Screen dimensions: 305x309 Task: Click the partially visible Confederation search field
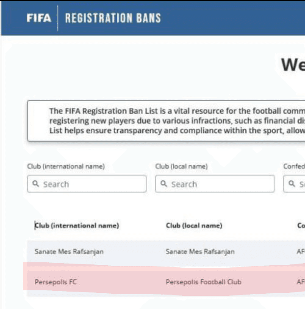294,184
